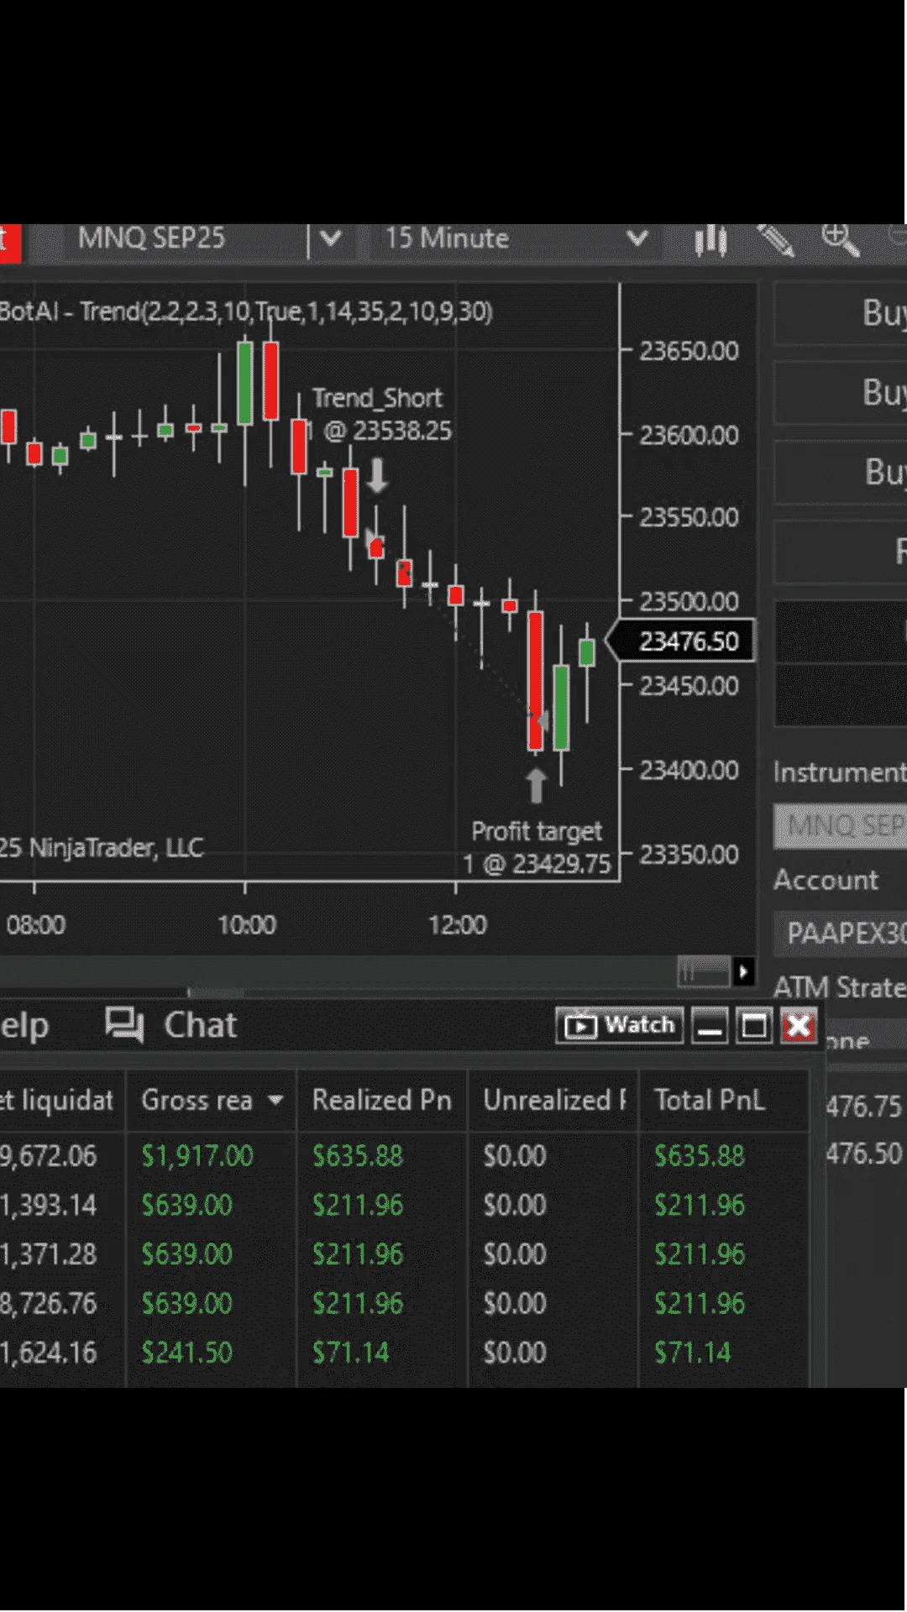Click the Profit target up arrow marker
This screenshot has width=907, height=1612.
point(536,786)
